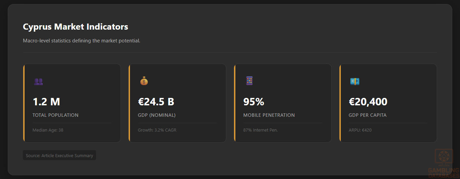Click the euro banknote icon
The width and height of the screenshot is (460, 179).
point(355,81)
